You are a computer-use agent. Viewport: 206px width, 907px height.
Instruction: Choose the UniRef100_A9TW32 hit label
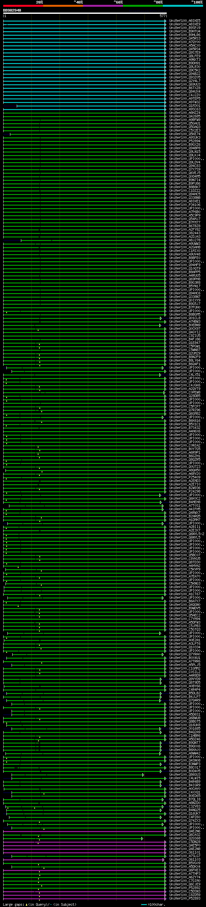point(185,102)
